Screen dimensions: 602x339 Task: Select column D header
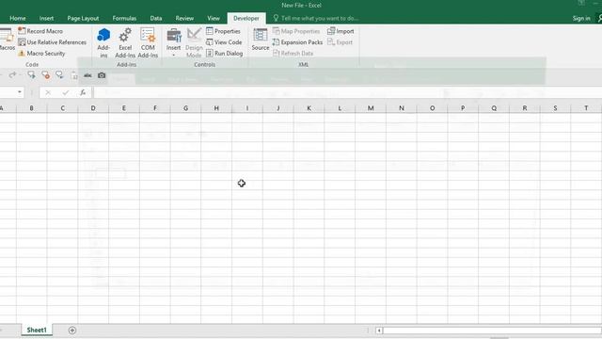[93, 108]
